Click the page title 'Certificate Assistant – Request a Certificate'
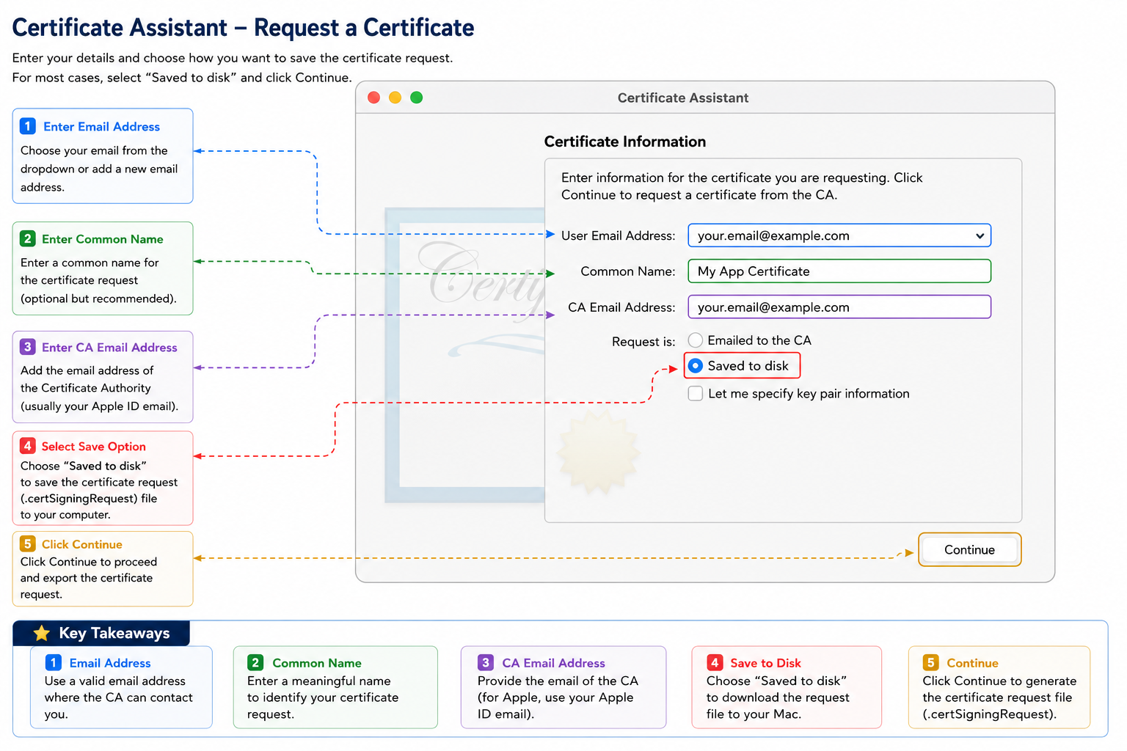Screen dimensions: 1127x751 (243, 28)
